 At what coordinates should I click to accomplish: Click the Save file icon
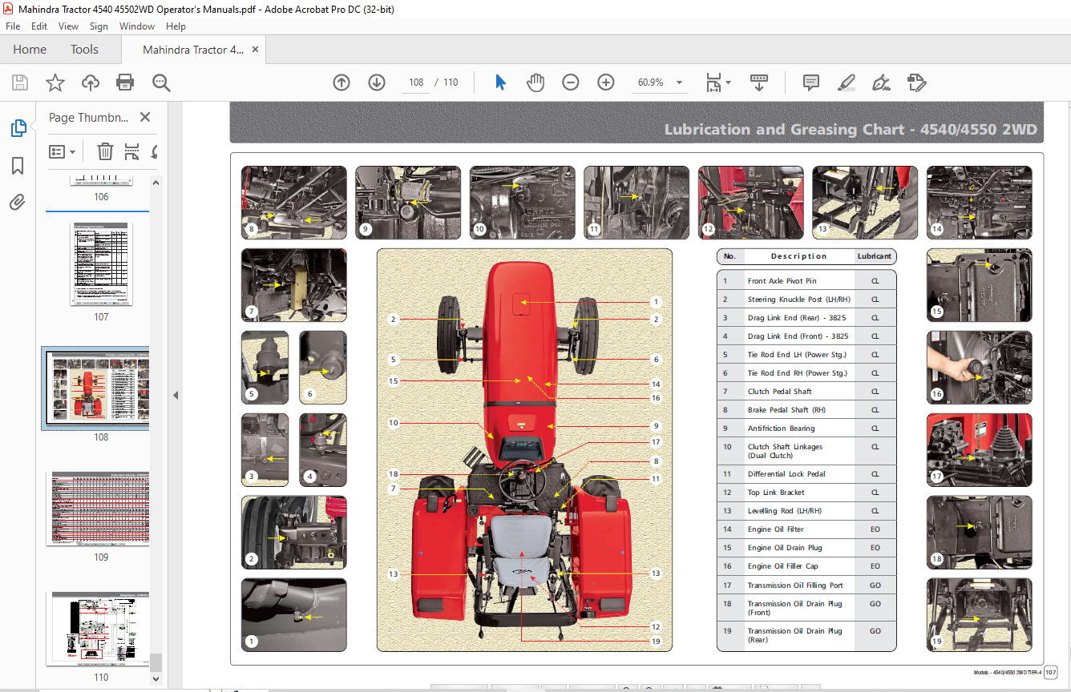(x=20, y=82)
